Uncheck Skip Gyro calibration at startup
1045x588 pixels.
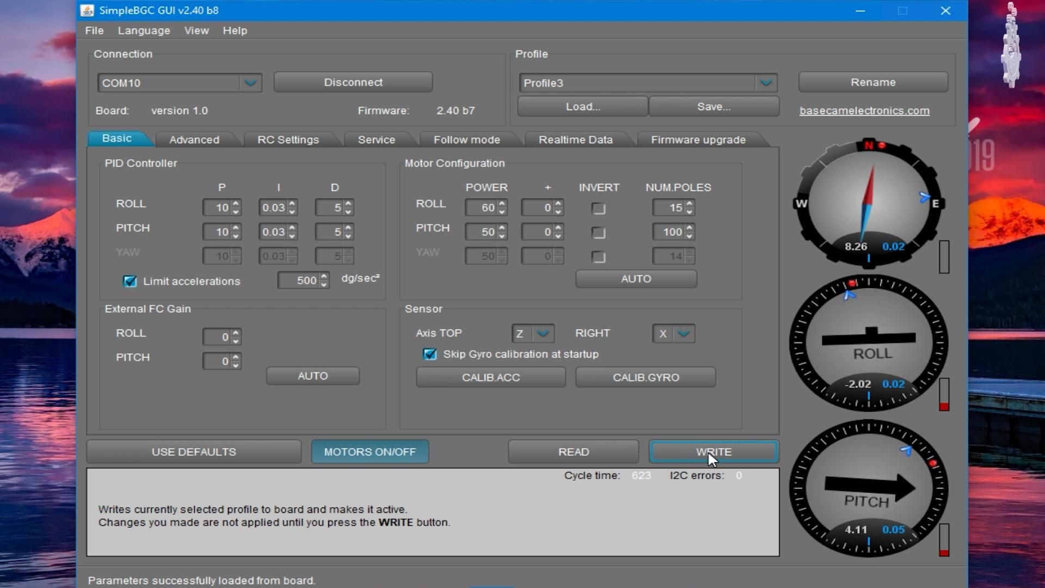click(x=430, y=354)
